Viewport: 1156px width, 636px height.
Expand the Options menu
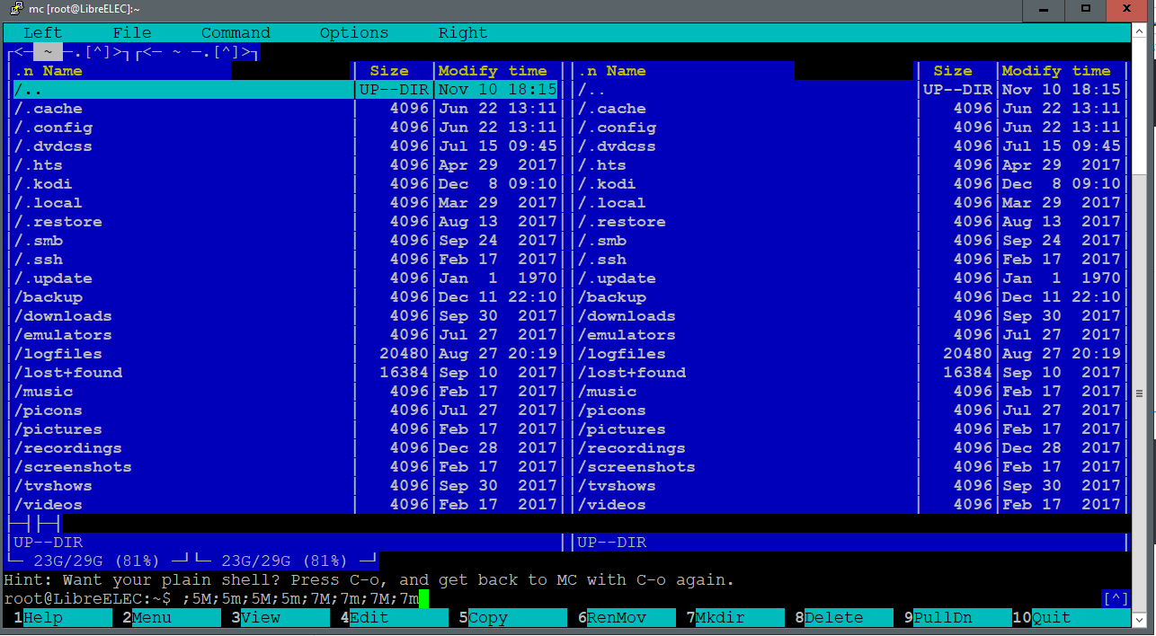tap(354, 33)
